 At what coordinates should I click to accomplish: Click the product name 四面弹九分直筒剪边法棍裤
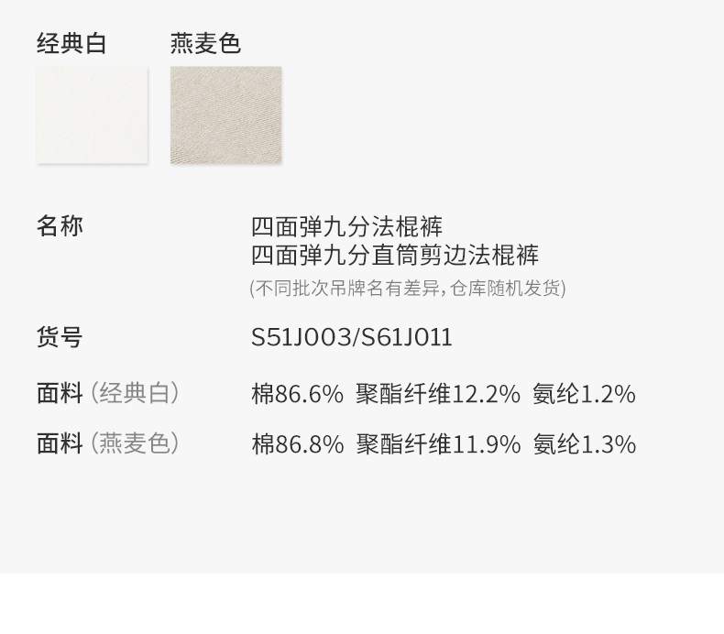(394, 256)
